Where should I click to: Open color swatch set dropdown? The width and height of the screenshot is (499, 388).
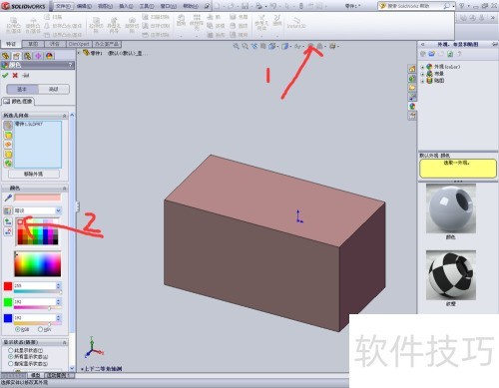(x=59, y=210)
